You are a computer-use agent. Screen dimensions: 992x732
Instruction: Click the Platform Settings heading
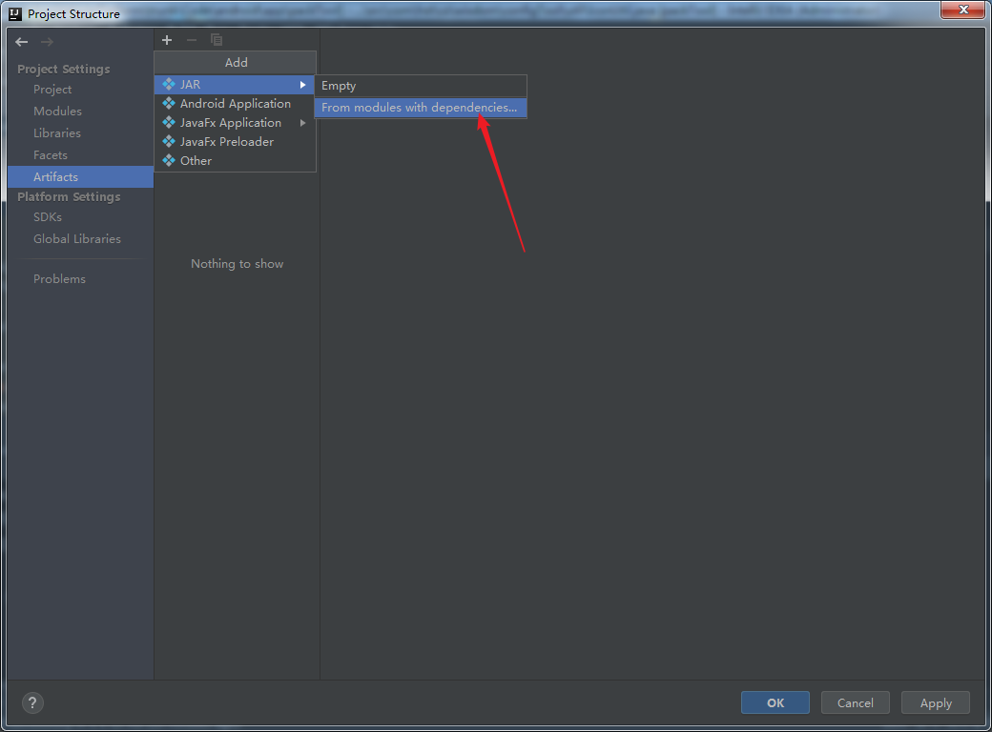[69, 196]
